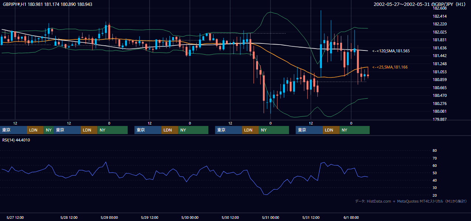Image resolution: width=471 pixels, height=221 pixels.
Task: Select the rightmost NY session block
Action: tap(355, 130)
